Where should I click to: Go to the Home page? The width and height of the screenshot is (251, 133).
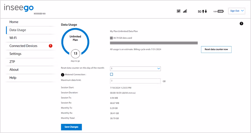click(14, 22)
